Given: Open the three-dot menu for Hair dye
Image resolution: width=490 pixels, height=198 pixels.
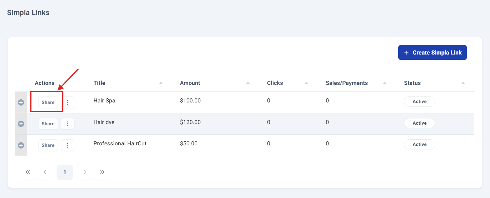Looking at the screenshot, I should (68, 124).
